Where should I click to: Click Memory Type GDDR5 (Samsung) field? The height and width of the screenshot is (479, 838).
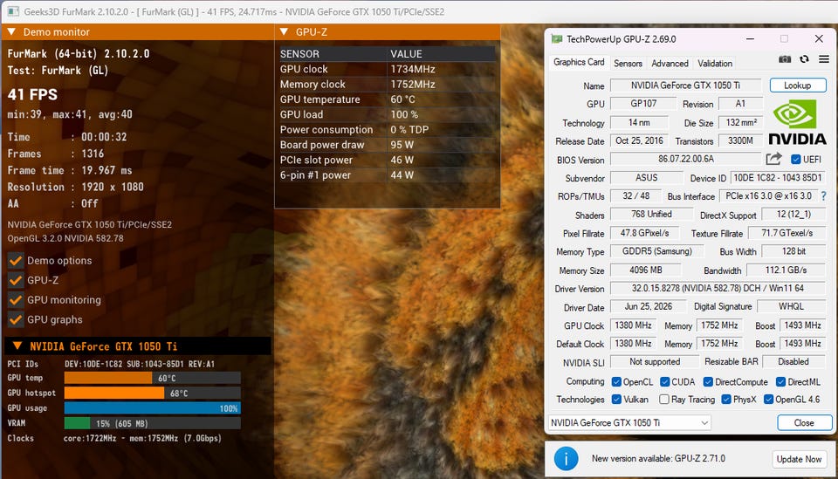point(656,251)
